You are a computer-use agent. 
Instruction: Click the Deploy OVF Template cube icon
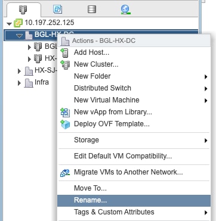click(x=65, y=124)
